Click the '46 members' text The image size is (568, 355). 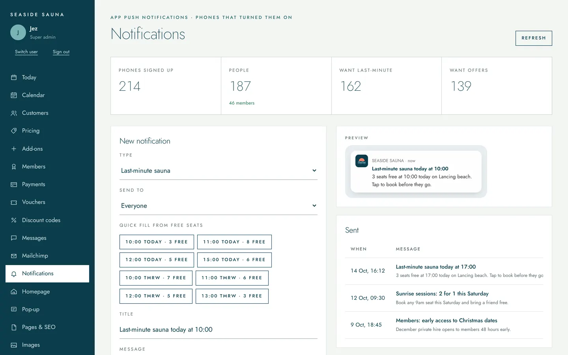coord(242,103)
